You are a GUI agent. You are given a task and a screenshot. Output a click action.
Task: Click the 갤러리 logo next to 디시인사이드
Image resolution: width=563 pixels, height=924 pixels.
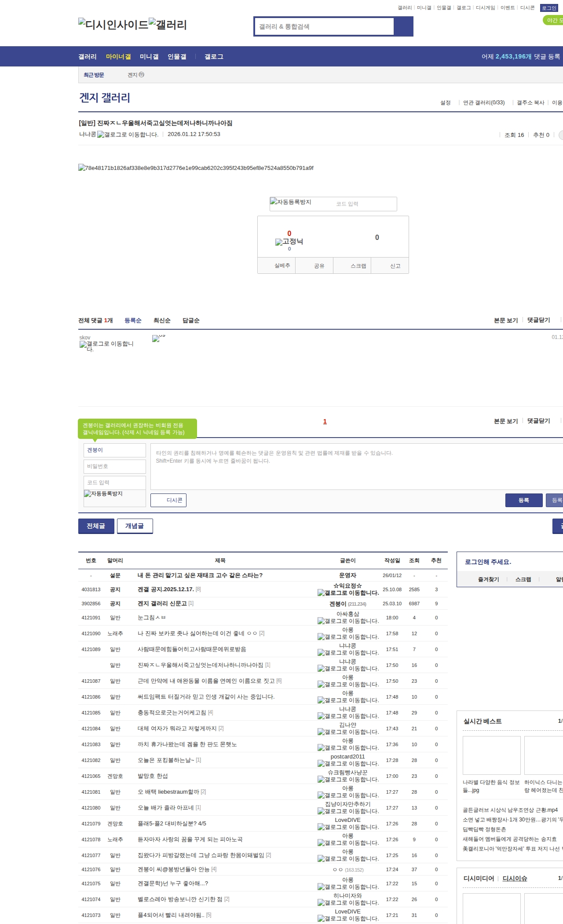point(168,24)
